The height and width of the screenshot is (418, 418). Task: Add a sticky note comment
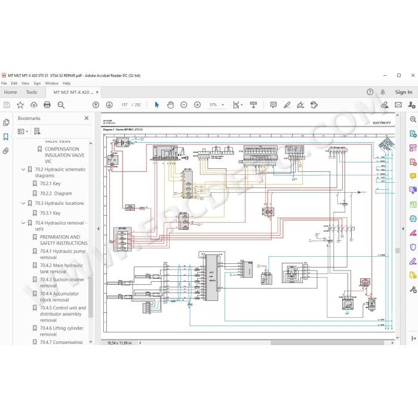[x=273, y=105]
